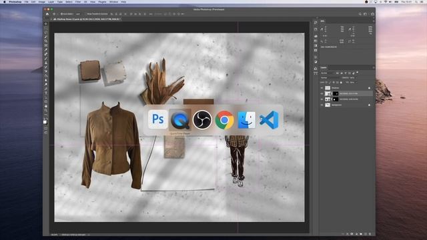
Task: Select the Eraser tool
Action: (46, 71)
